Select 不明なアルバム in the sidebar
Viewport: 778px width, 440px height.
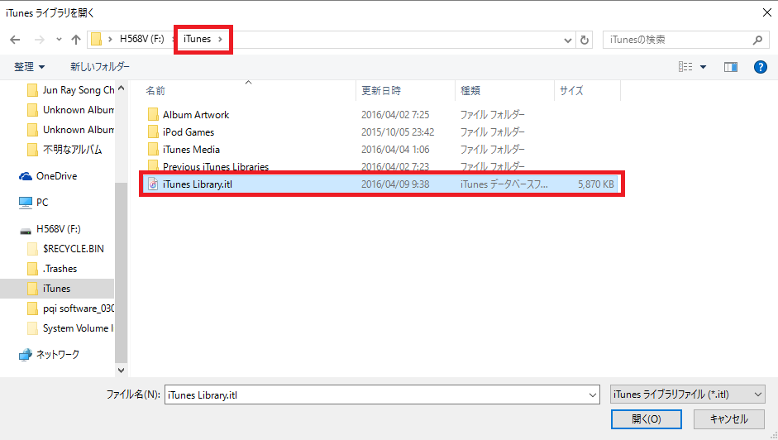click(x=72, y=150)
